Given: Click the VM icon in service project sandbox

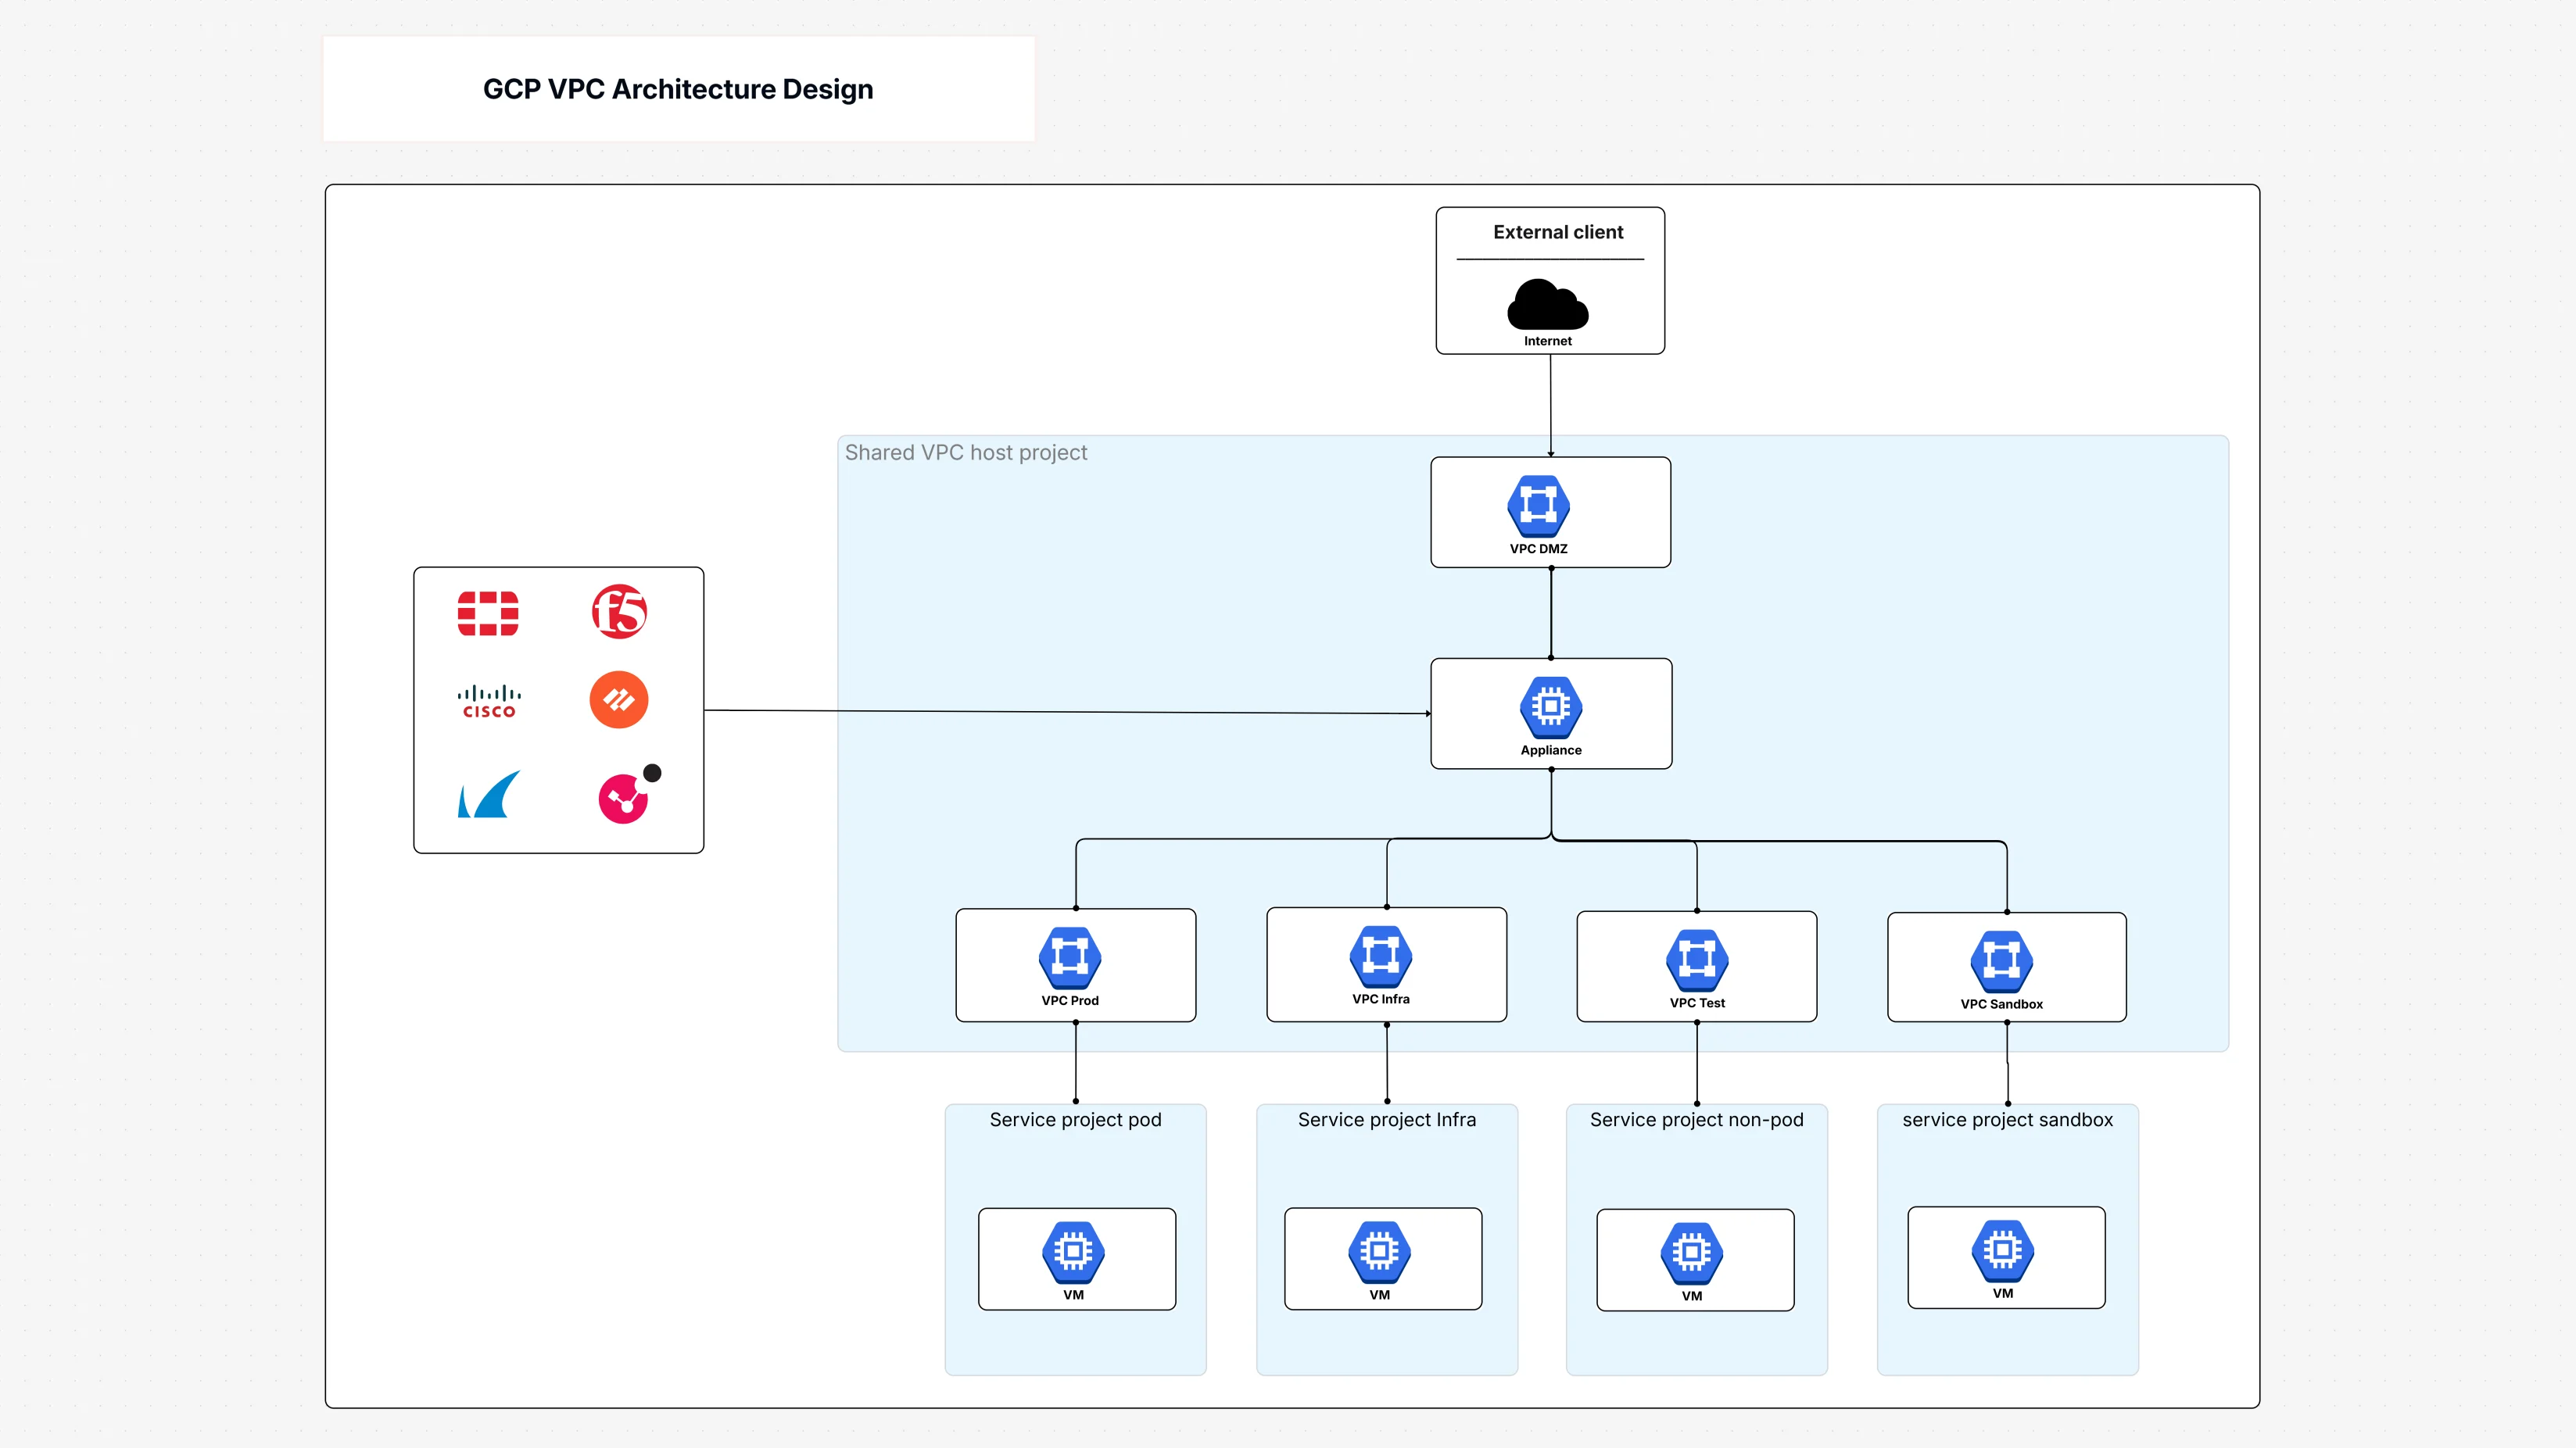Looking at the screenshot, I should coord(2005,1252).
